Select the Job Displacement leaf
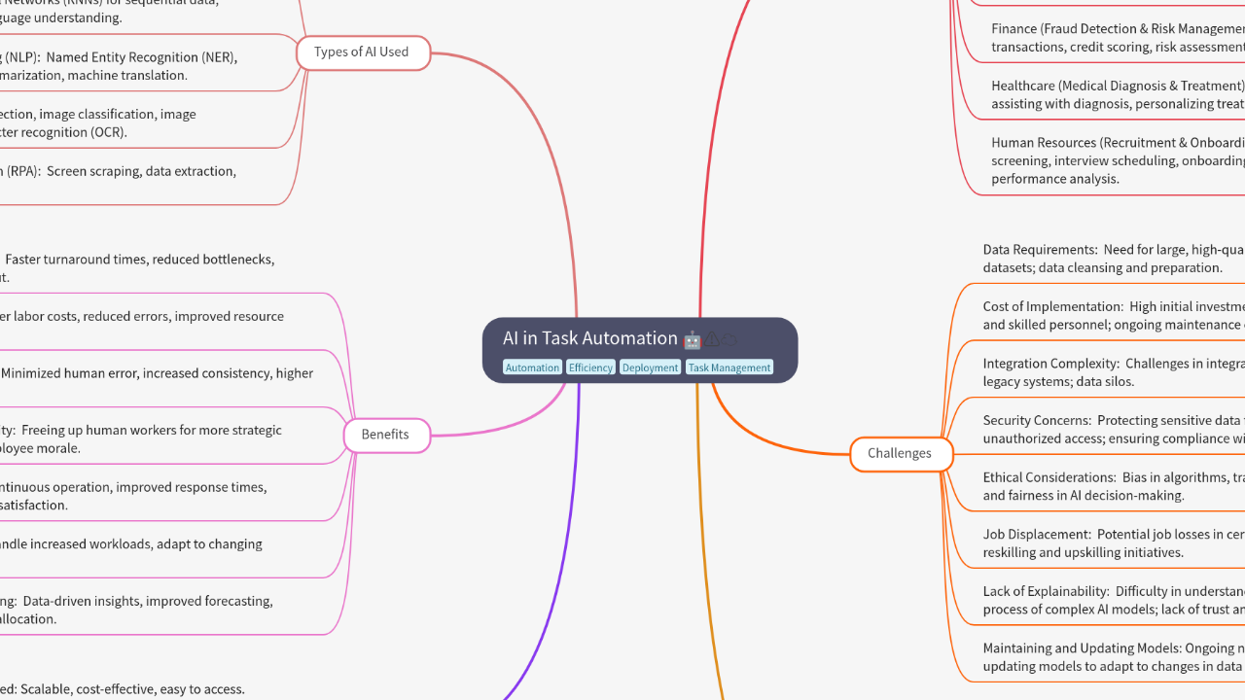Screen dimensions: 1245x700 pos(1114,543)
